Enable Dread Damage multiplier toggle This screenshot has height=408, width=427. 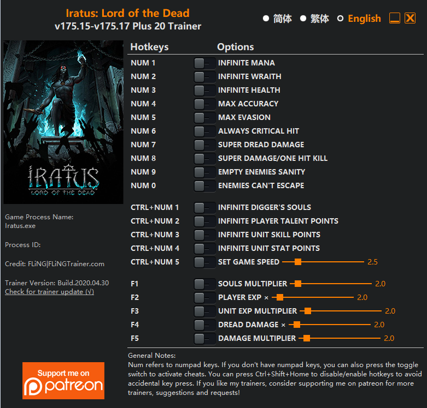pos(204,325)
